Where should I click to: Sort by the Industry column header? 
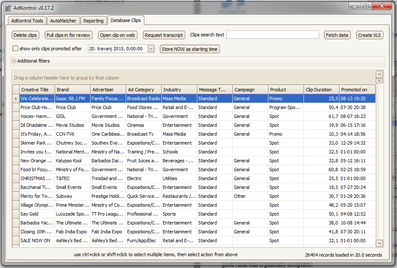(179, 90)
